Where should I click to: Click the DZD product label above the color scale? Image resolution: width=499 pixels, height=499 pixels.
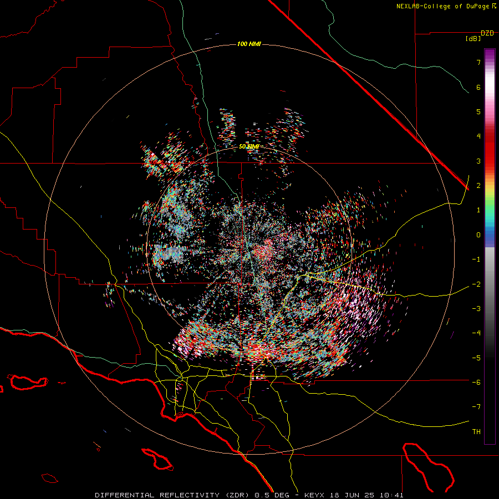487,33
